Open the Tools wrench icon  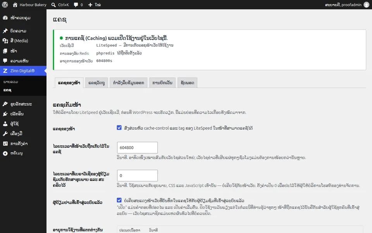pos(5,134)
